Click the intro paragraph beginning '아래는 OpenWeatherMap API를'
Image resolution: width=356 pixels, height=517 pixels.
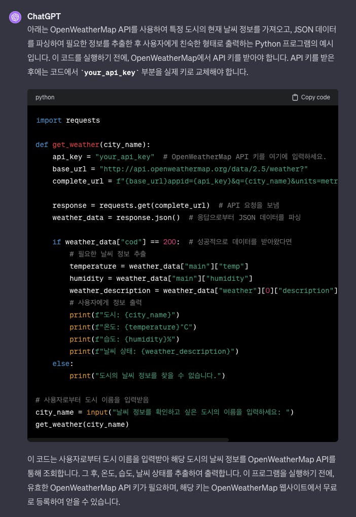(182, 51)
